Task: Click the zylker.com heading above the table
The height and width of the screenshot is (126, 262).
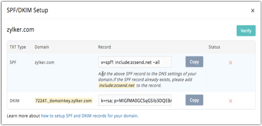Action: 20,30
